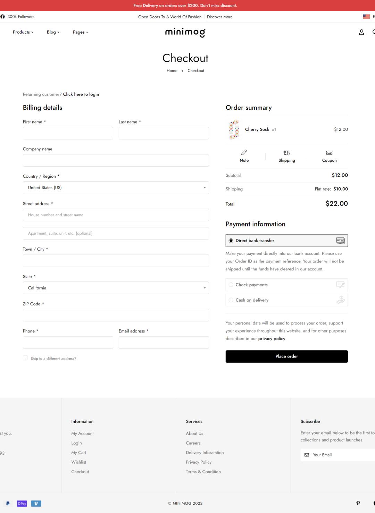Tick Ship to a different address checkbox
The image size is (375, 513).
pyautogui.click(x=25, y=358)
